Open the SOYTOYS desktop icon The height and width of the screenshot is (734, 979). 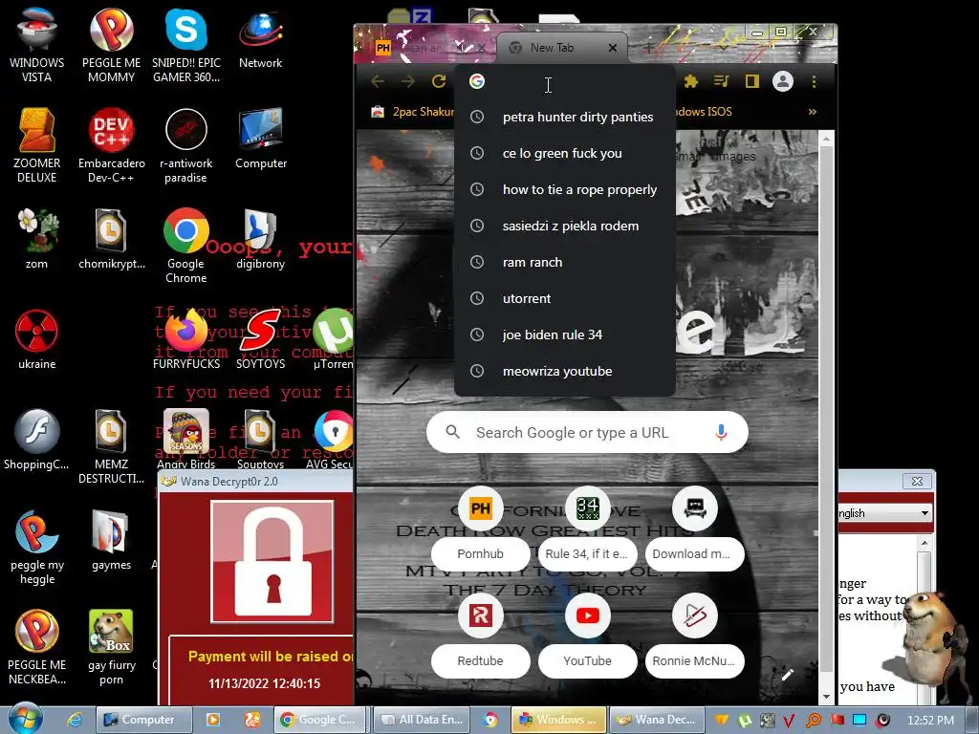click(x=260, y=339)
